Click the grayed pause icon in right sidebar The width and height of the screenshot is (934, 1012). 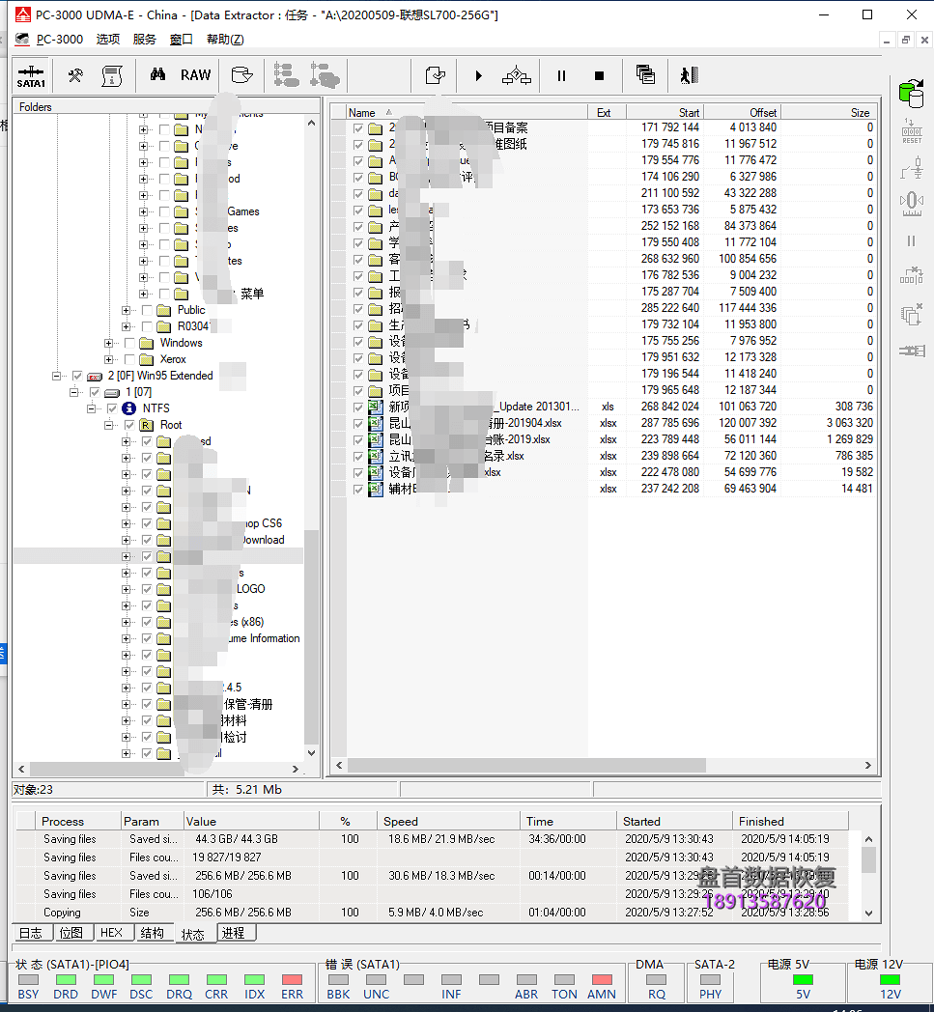912,241
